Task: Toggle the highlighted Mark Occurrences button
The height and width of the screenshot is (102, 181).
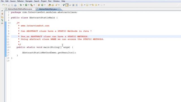Action: [67, 5]
